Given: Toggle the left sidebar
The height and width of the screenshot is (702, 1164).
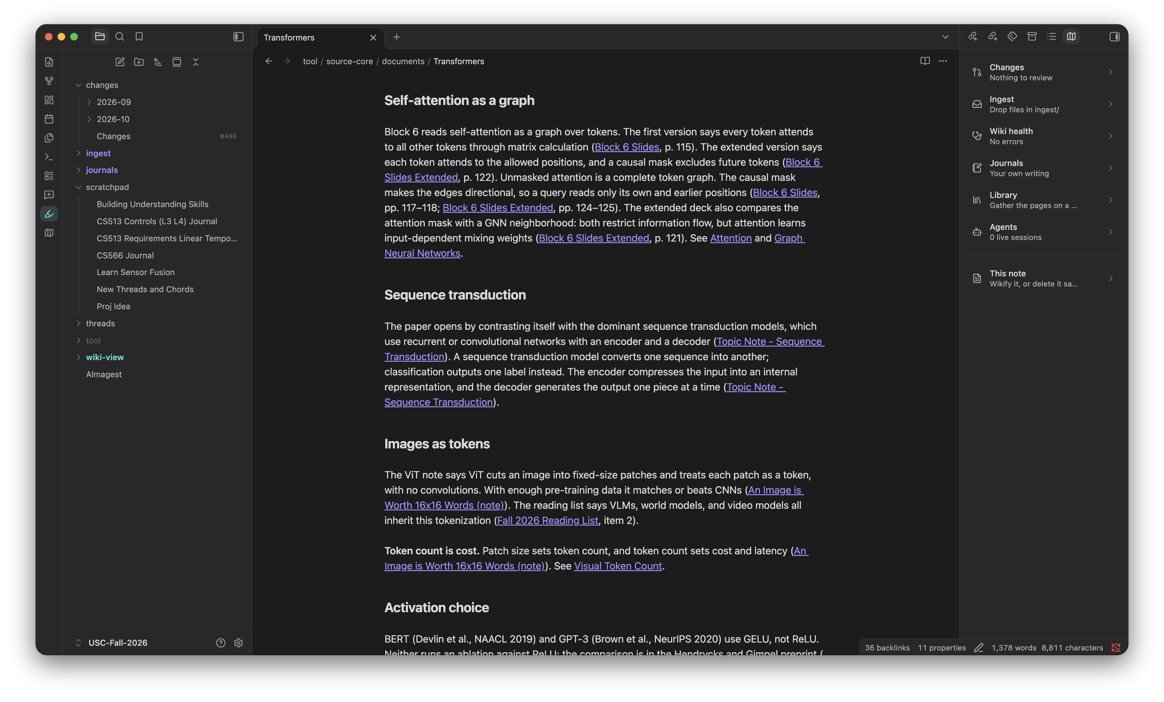Looking at the screenshot, I should coord(238,36).
